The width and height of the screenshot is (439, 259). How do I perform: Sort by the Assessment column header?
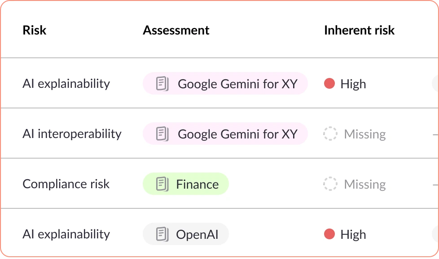click(x=176, y=30)
